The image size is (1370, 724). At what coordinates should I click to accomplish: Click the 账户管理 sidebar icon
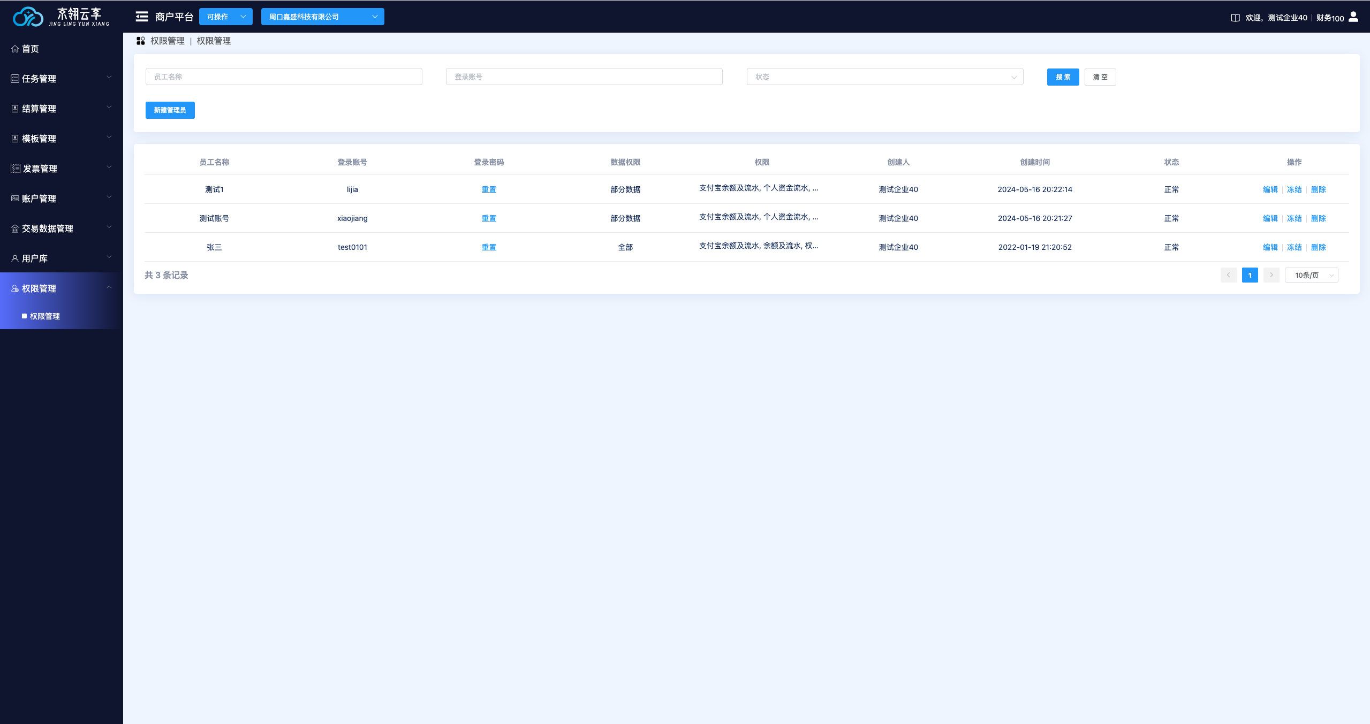click(x=15, y=199)
